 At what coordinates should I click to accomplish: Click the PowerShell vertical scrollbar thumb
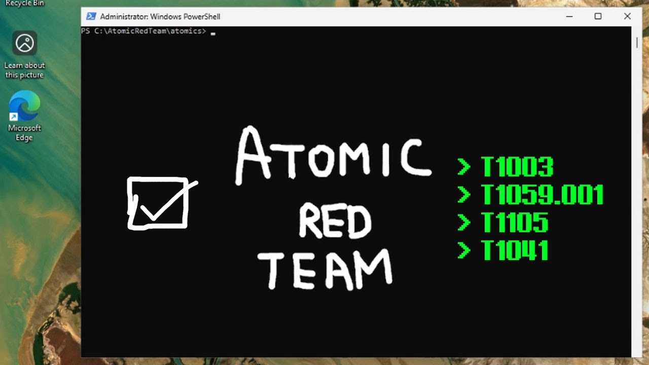tap(637, 42)
